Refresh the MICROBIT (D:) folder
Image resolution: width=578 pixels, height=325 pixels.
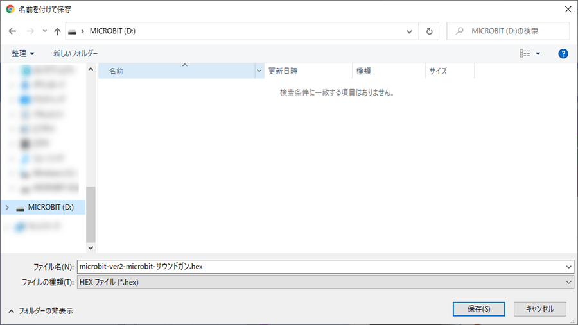[x=429, y=31]
